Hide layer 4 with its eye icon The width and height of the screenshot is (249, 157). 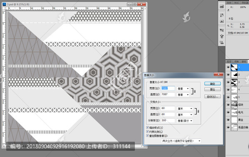click(x=228, y=90)
